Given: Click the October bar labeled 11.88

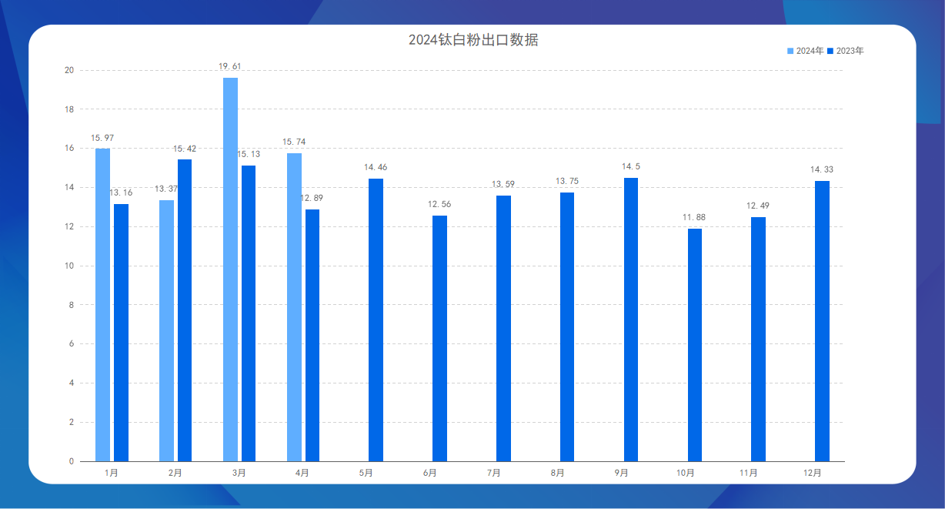Looking at the screenshot, I should coord(695,345).
